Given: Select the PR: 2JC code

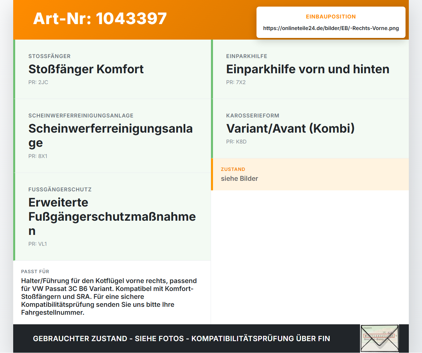Looking at the screenshot, I should click(38, 82).
